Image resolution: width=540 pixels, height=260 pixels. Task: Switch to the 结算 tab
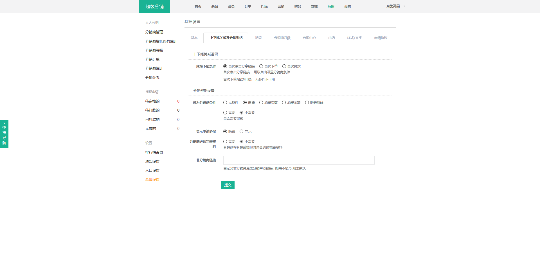click(258, 38)
